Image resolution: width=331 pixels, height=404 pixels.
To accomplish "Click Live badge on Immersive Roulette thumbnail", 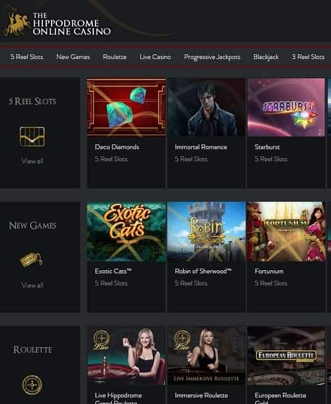I will tap(182, 340).
